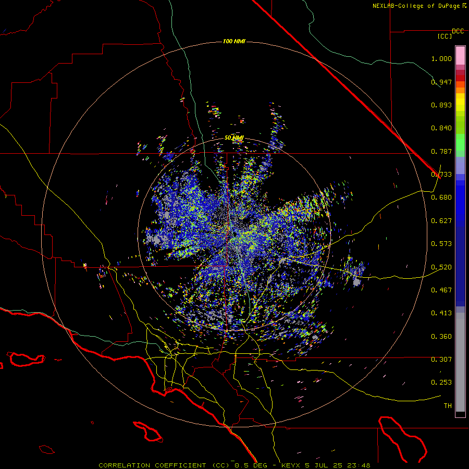Click the 0.307 legend value

tap(441, 360)
